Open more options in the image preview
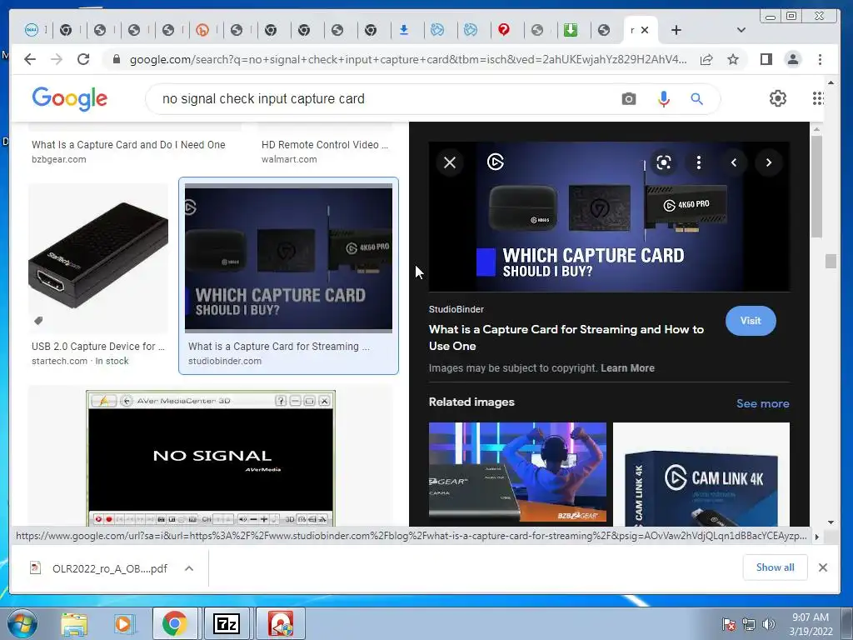The height and width of the screenshot is (640, 853). (x=699, y=162)
